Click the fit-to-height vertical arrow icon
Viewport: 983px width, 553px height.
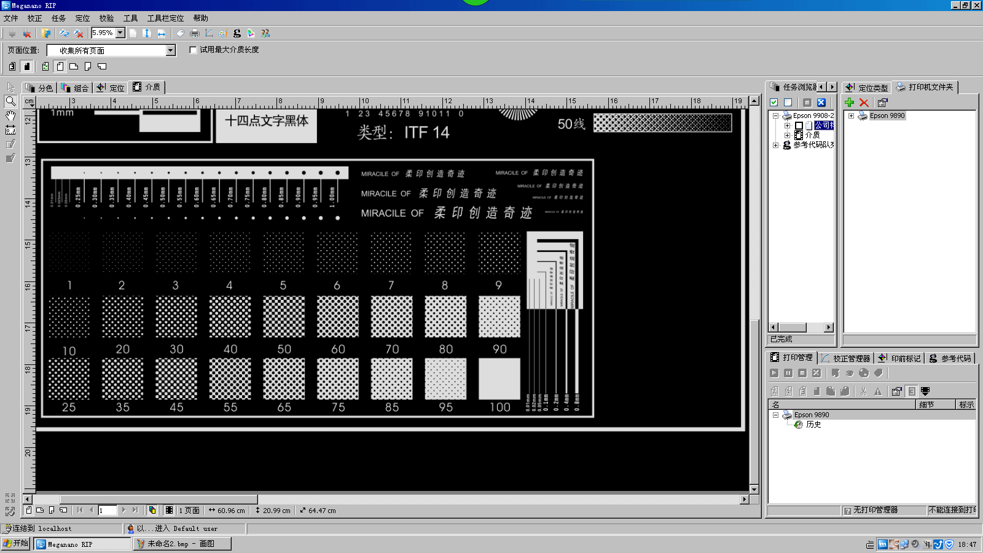pyautogui.click(x=147, y=33)
